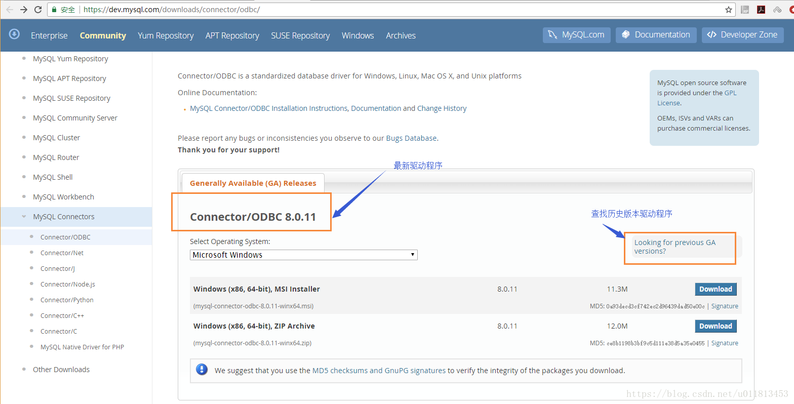
Task: Open the GPL License link
Action: coord(697,98)
